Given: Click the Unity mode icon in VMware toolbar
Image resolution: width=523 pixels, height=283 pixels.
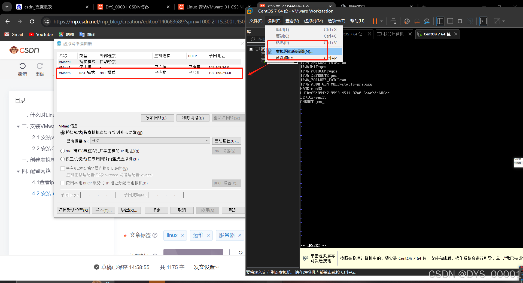Looking at the screenshot, I should tap(470, 21).
